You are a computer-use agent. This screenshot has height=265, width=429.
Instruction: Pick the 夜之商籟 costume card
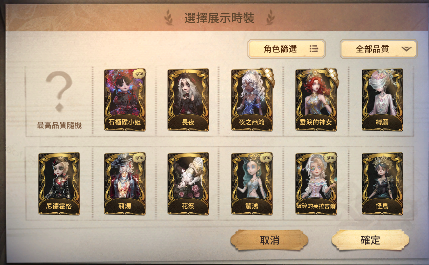pyautogui.click(x=252, y=100)
